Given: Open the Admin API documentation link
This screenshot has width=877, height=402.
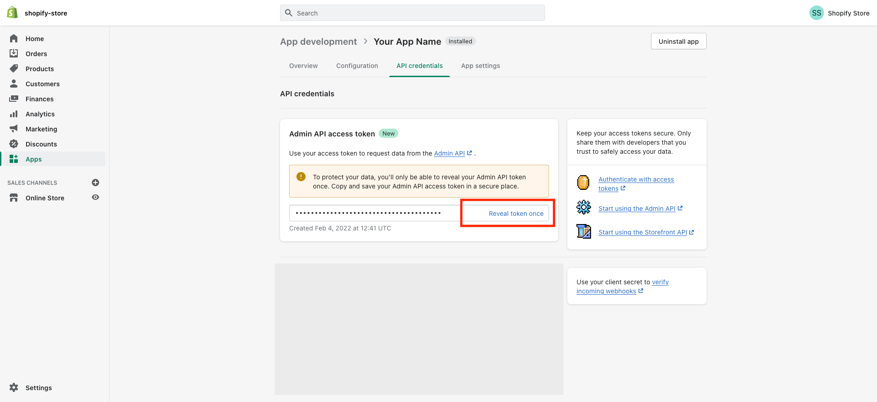Looking at the screenshot, I should pos(449,153).
